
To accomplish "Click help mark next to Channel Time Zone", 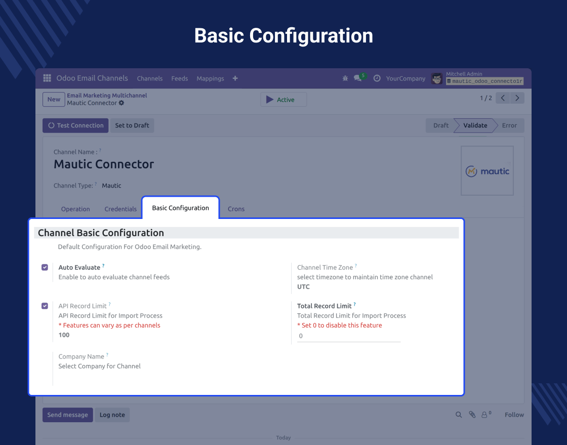I will [x=356, y=265].
